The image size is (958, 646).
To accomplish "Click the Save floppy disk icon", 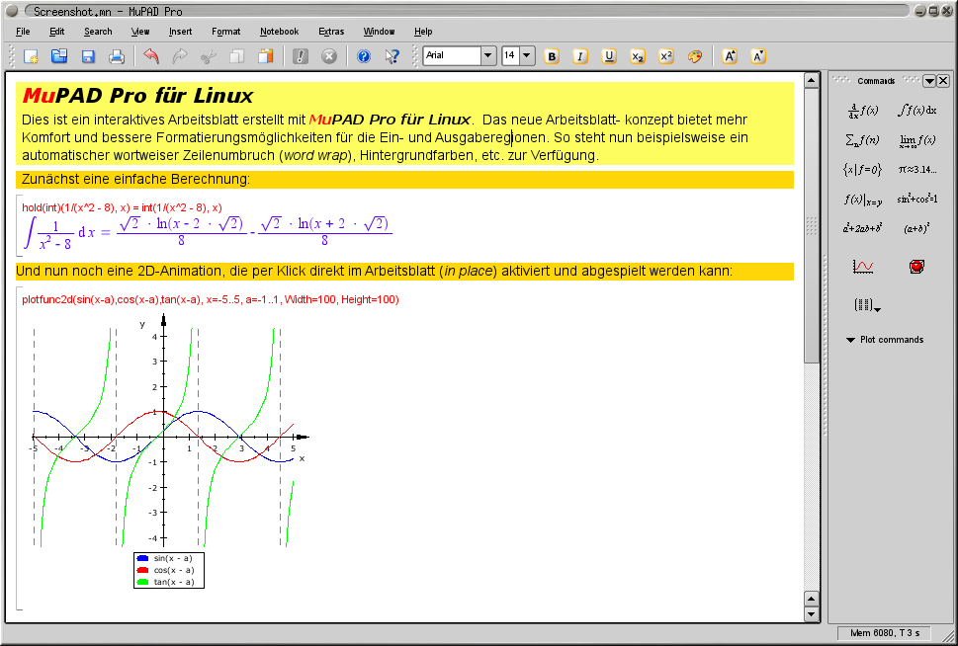I will [88, 56].
